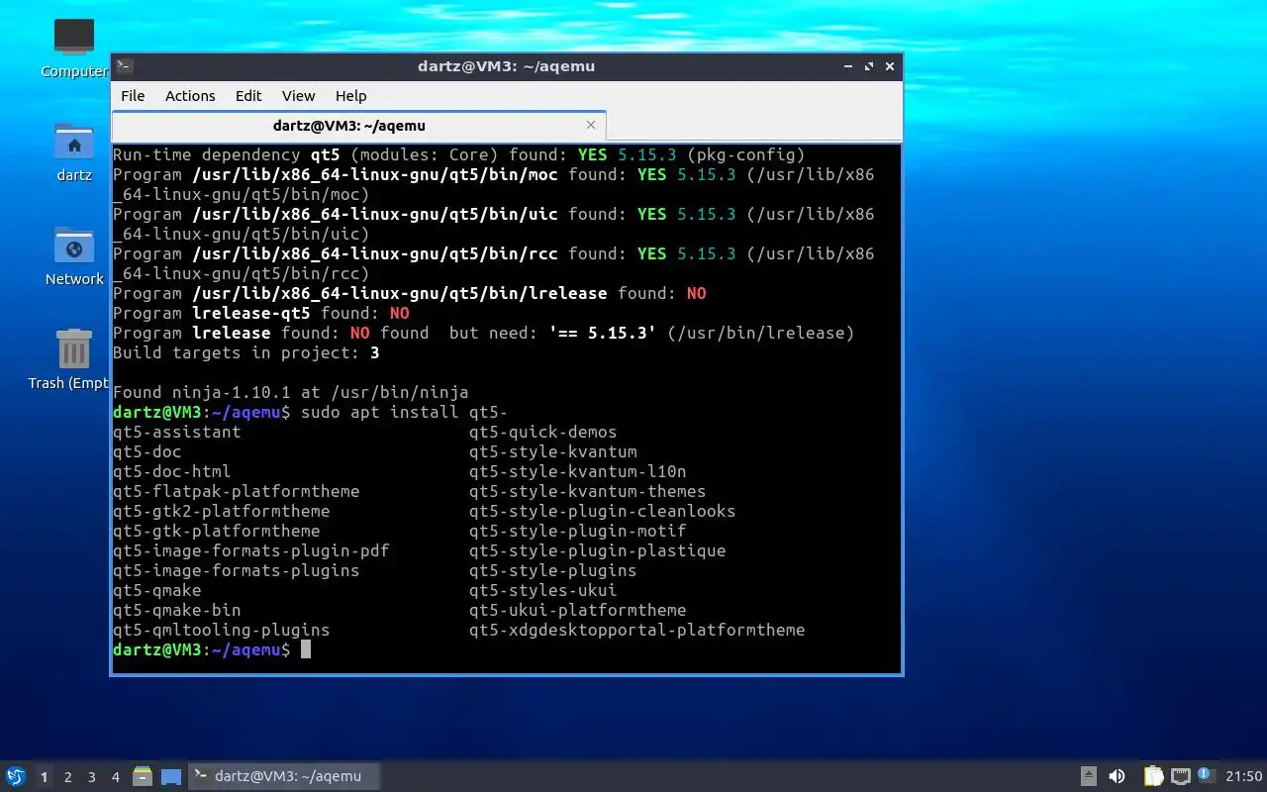Open the Help menu in the terminal
The height and width of the screenshot is (792, 1267).
click(x=350, y=96)
